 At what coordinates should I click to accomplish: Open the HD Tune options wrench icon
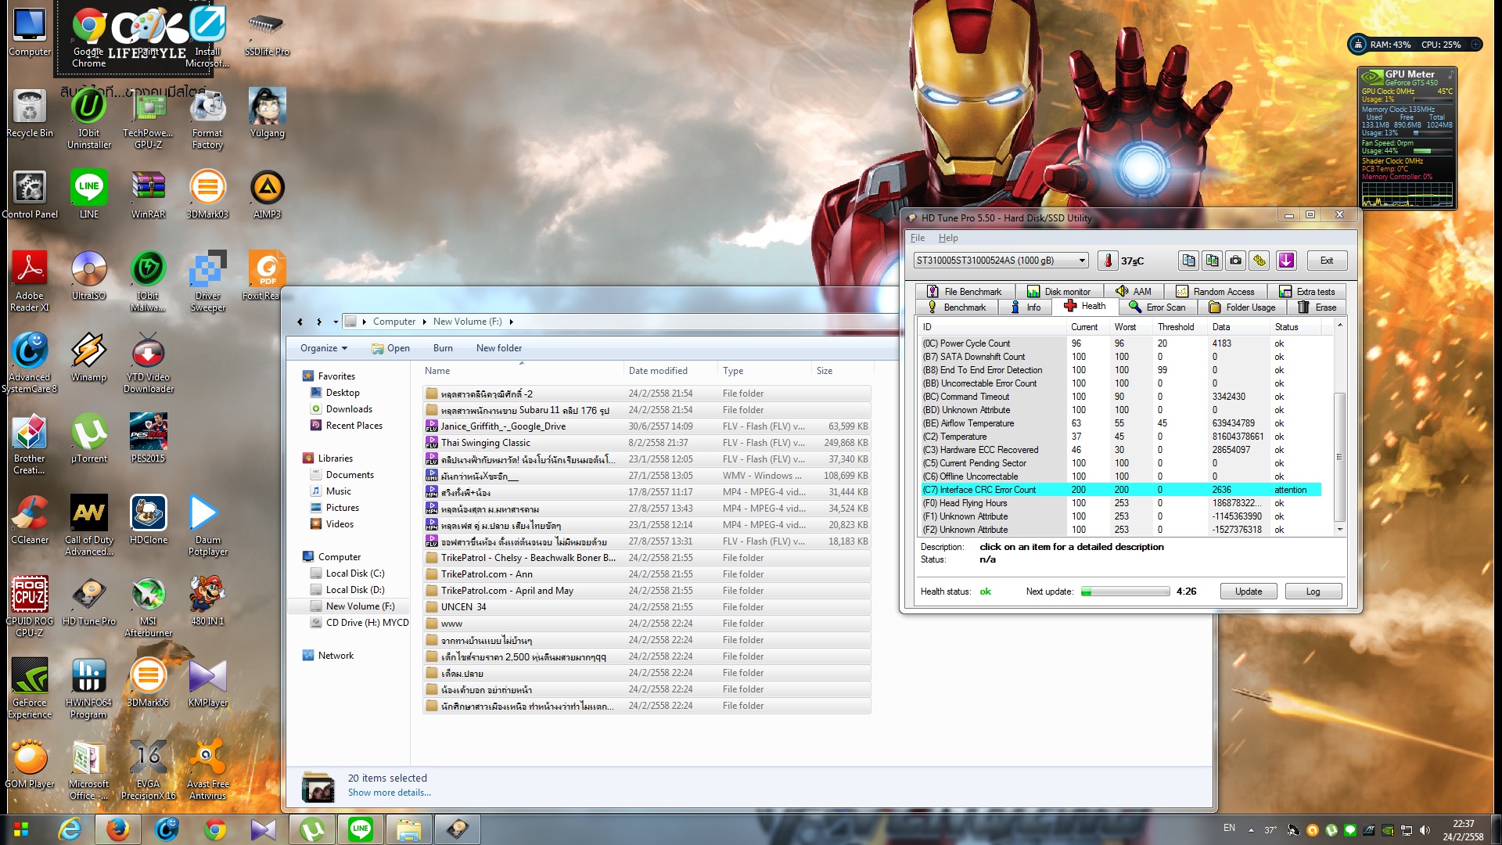pyautogui.click(x=1259, y=261)
